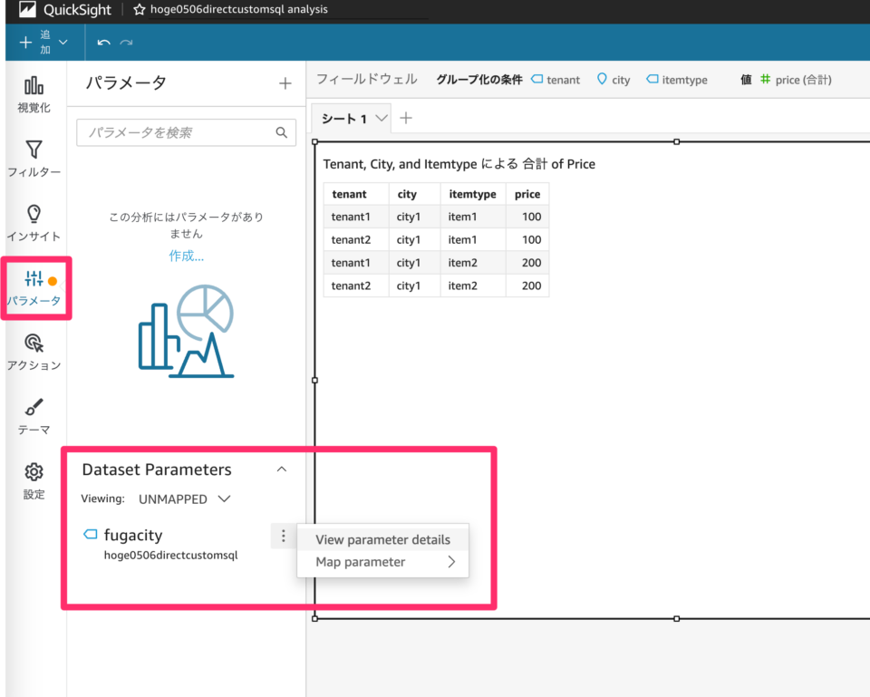Click the redo arrow in the toolbar
Screen dimensions: 870x697
click(125, 42)
